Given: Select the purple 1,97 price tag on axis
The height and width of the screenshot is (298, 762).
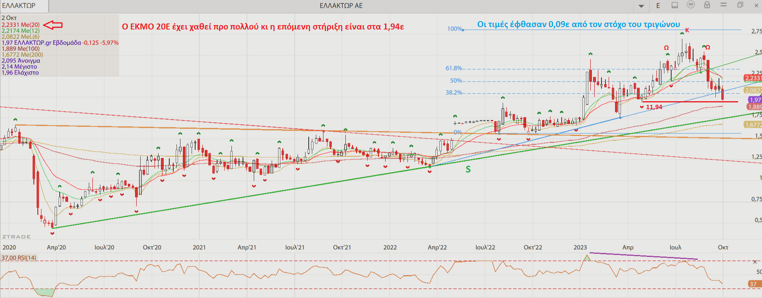Looking at the screenshot, I should click(x=755, y=100).
